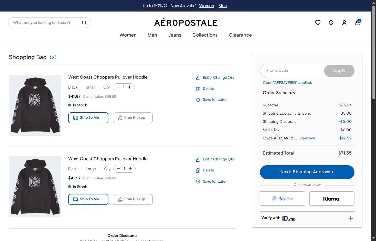Select Ship To Me for Small hoodie
This screenshot has height=241, width=376.
coord(88,118)
